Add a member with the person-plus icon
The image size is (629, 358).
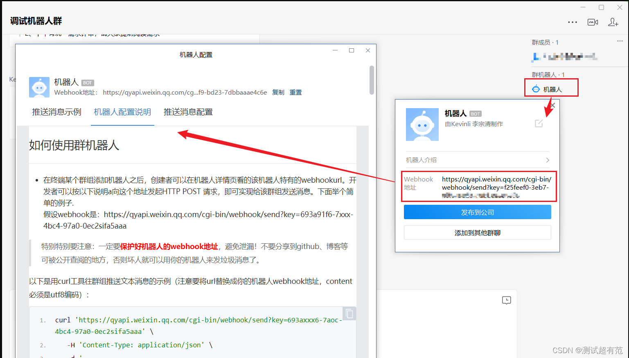coord(613,22)
